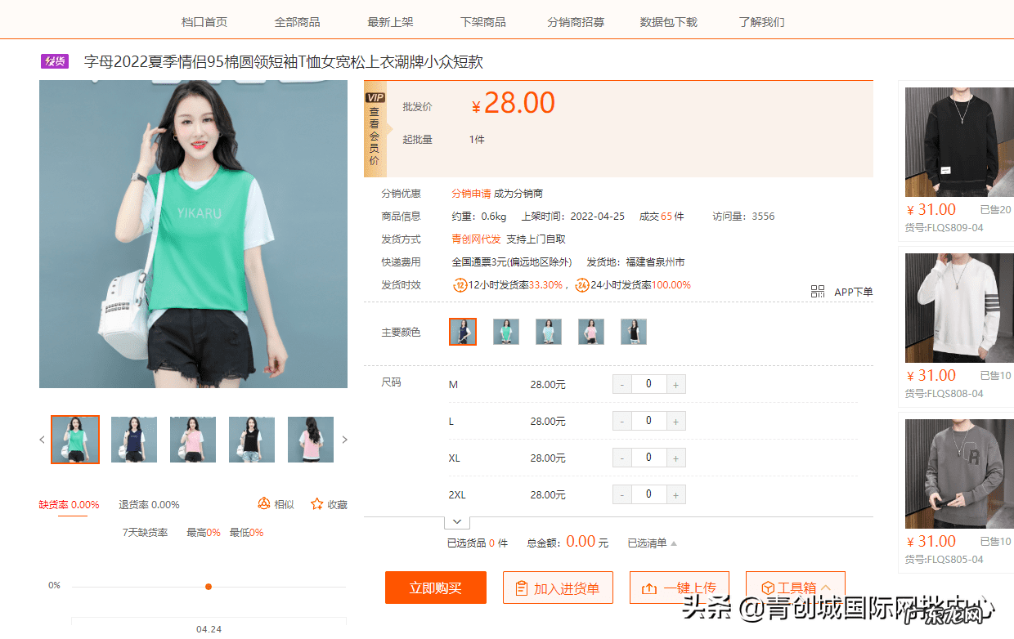
Task: Click the next arrow in thumbnail carousel
Action: pos(344,439)
